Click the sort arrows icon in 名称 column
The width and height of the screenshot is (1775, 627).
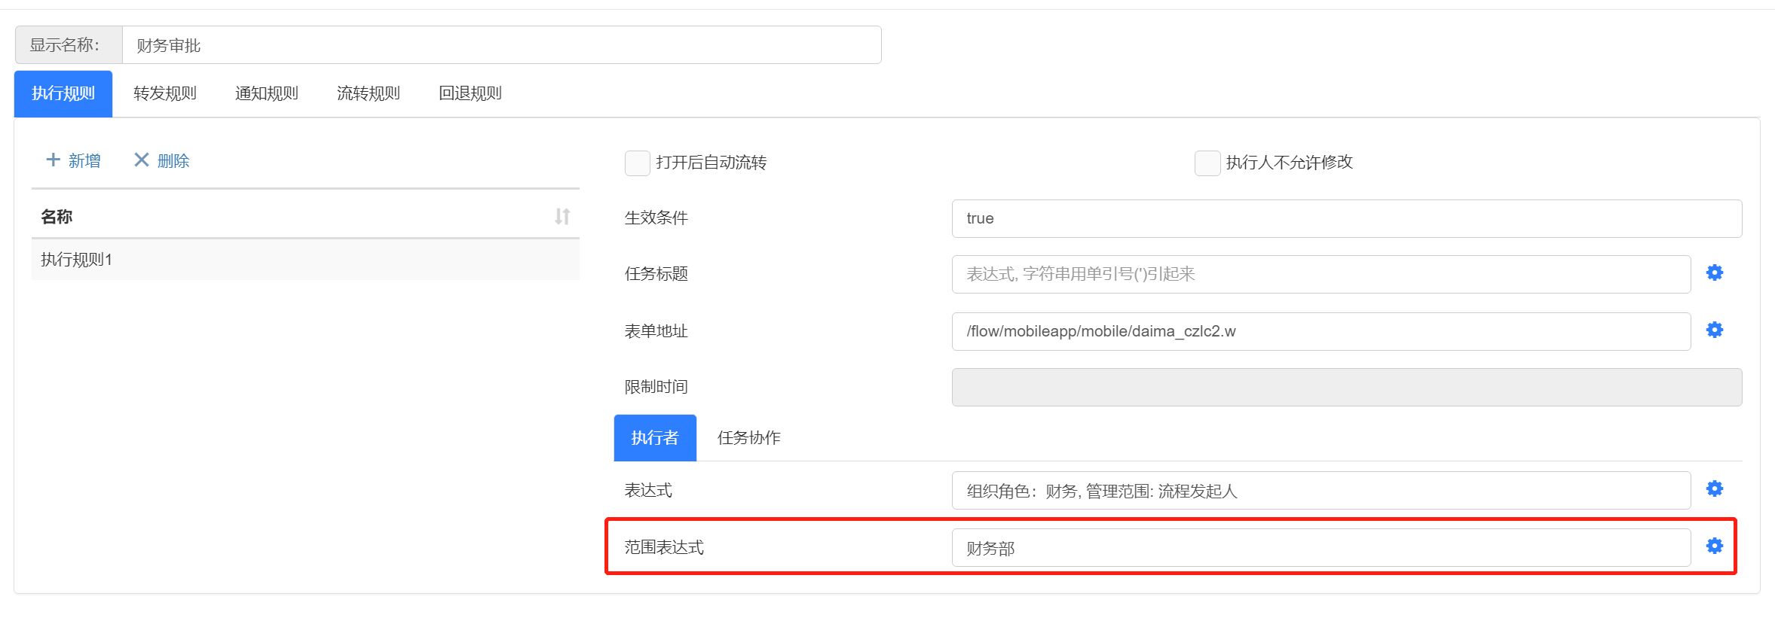tap(562, 217)
